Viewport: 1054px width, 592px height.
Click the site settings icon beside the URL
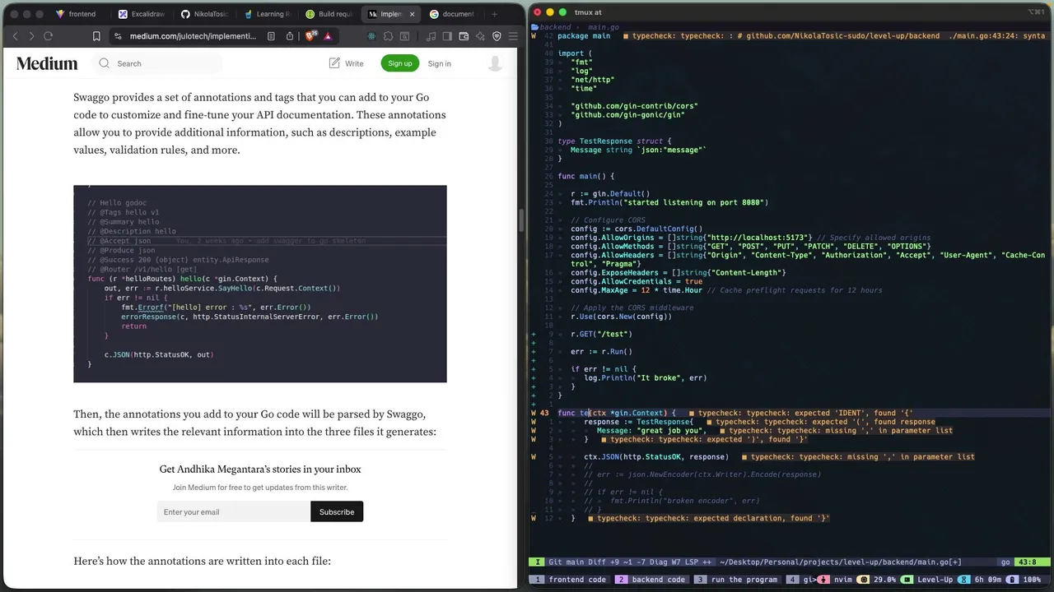[x=118, y=36]
